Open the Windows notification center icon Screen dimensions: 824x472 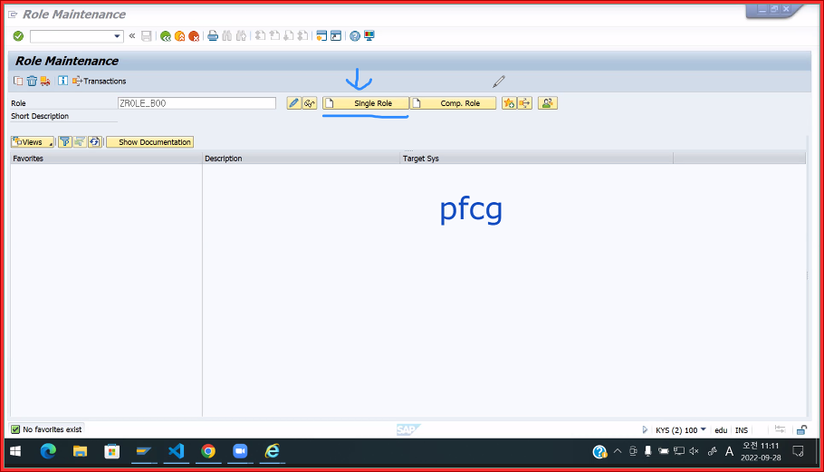pyautogui.click(x=799, y=451)
